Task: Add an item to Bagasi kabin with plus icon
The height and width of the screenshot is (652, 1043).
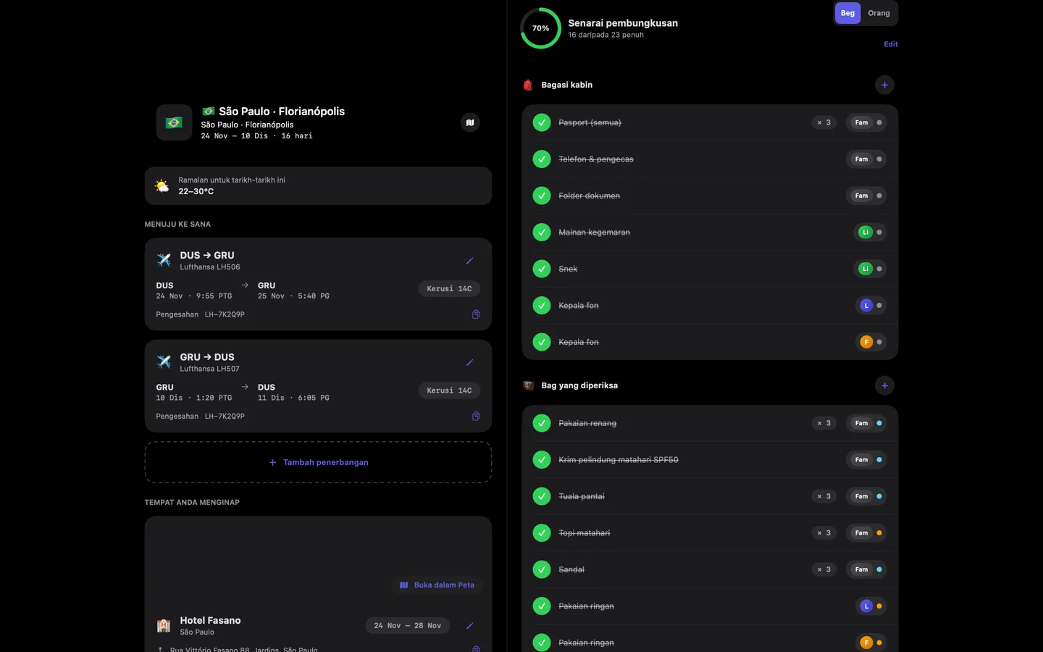Action: pyautogui.click(x=884, y=85)
